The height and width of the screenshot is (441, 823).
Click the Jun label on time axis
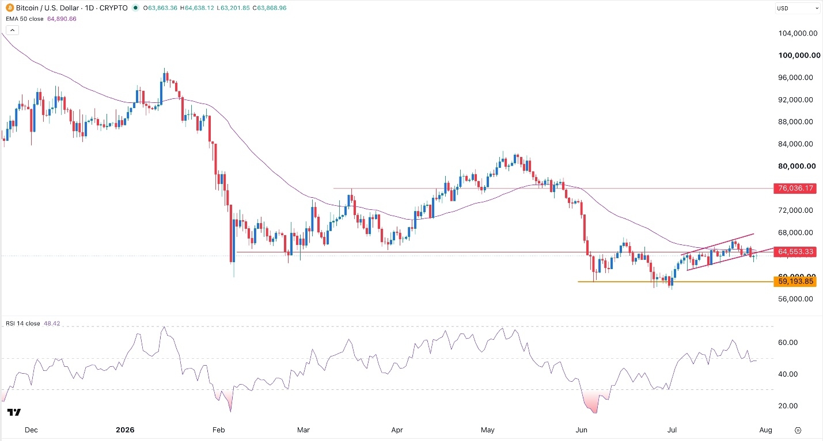point(581,430)
